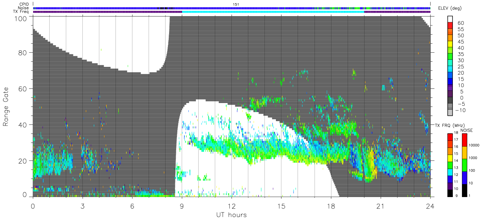Pick the black bottom segment of TX FRQ bar
This screenshot has height=223, width=484.
coord(450,193)
